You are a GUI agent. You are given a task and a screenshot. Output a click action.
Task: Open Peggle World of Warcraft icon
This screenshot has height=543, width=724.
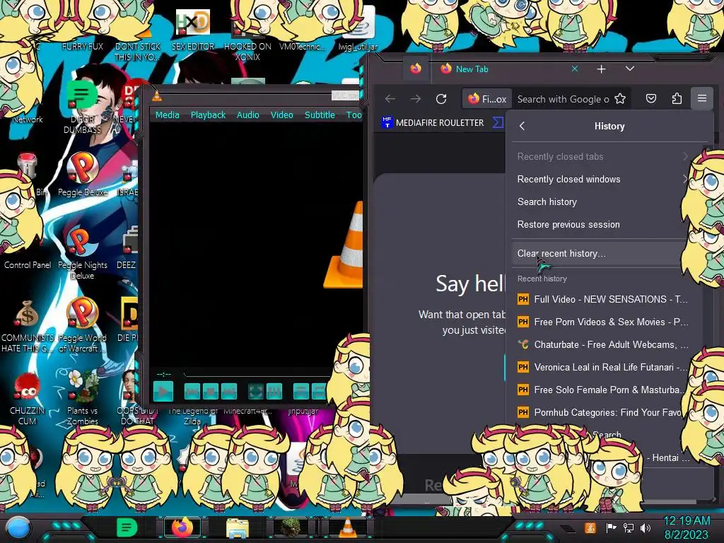[x=82, y=325]
